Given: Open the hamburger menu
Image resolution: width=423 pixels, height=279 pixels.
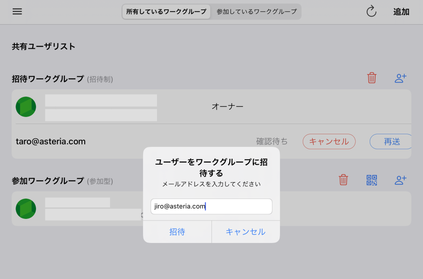Looking at the screenshot, I should coord(17,11).
